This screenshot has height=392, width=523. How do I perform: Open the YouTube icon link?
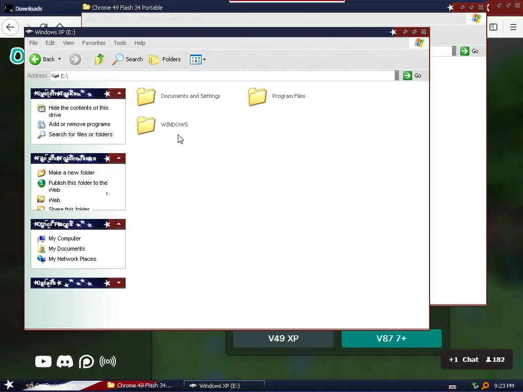pos(43,362)
